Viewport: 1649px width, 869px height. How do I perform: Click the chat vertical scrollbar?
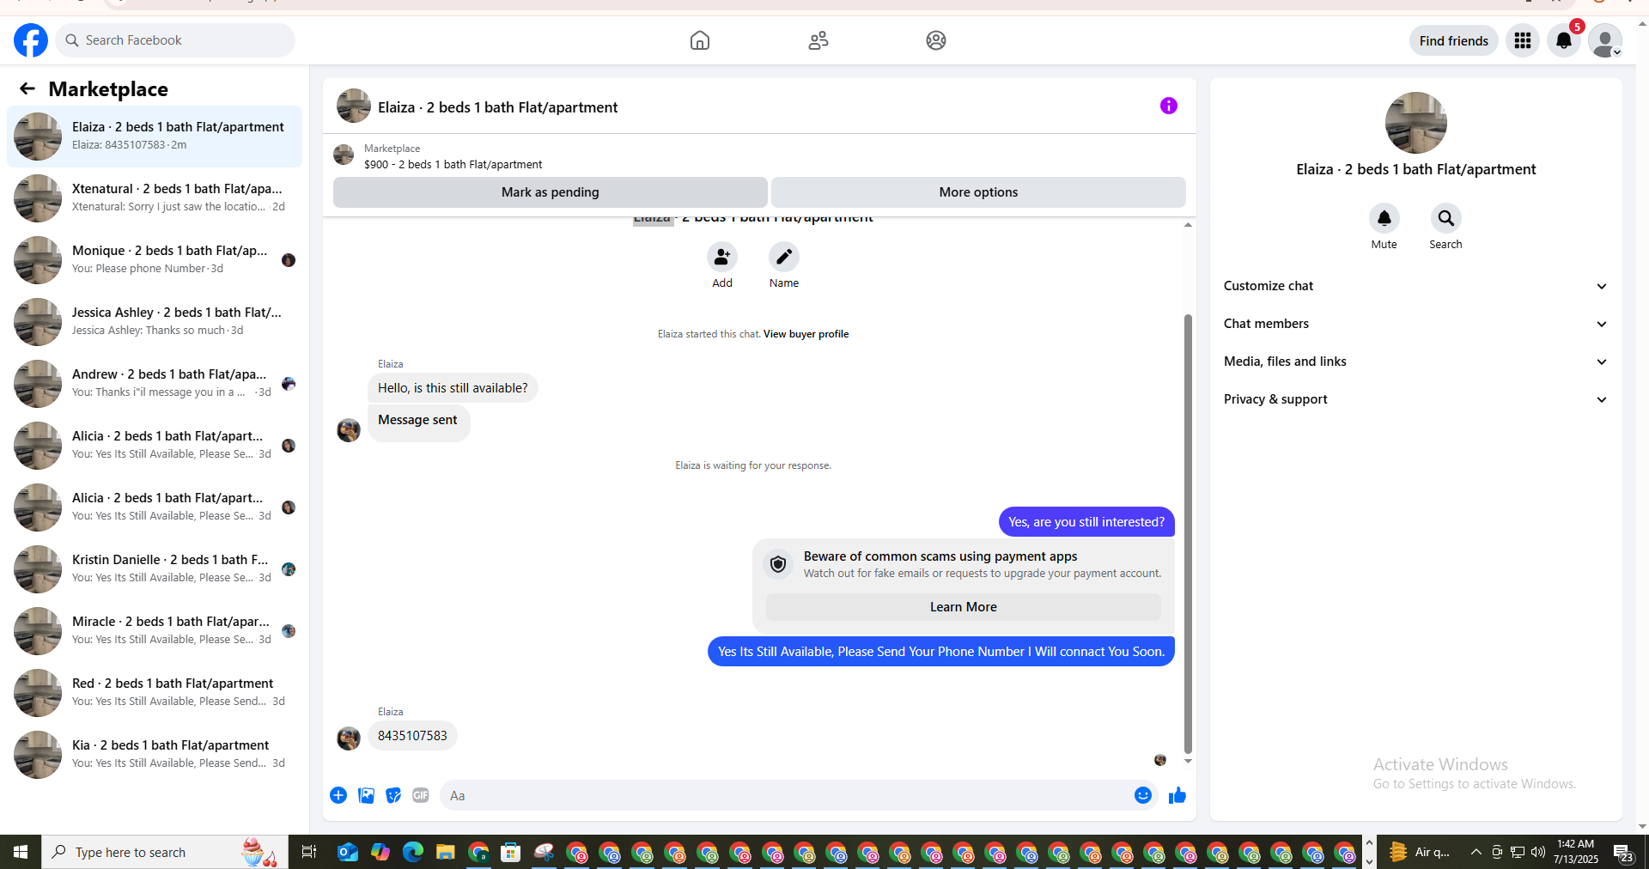1188,532
